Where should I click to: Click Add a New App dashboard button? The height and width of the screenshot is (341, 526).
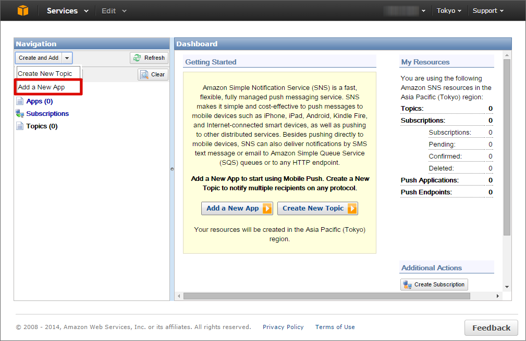click(237, 208)
